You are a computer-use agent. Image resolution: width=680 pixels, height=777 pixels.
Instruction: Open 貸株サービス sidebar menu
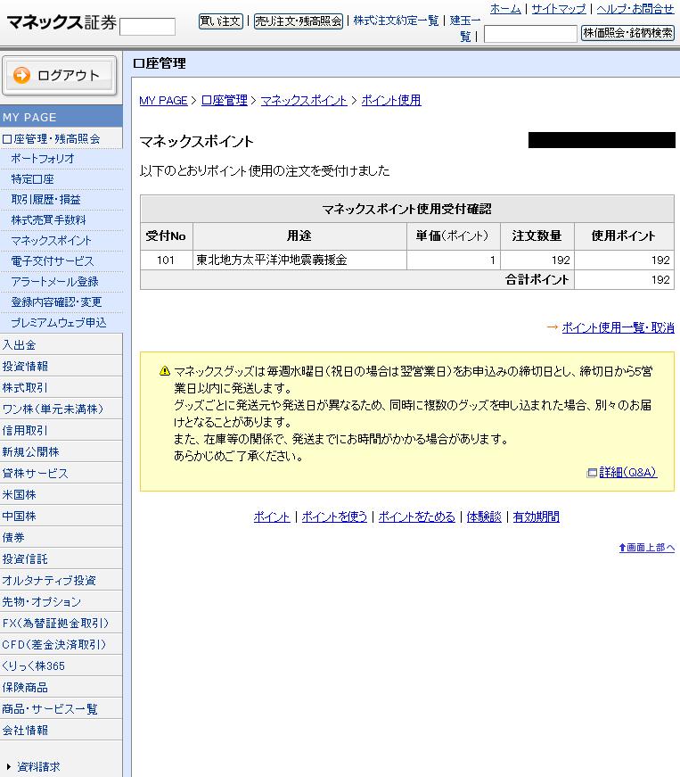(x=61, y=473)
